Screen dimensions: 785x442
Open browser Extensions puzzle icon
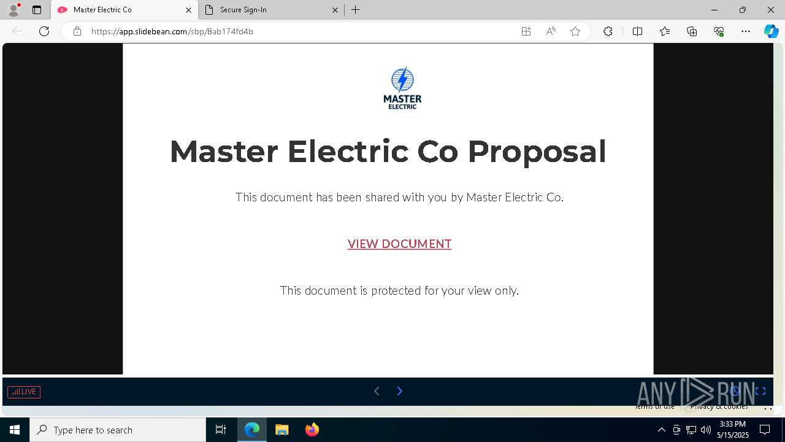click(x=608, y=31)
